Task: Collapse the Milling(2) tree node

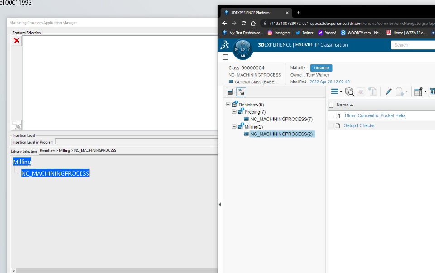Action: 234,126
